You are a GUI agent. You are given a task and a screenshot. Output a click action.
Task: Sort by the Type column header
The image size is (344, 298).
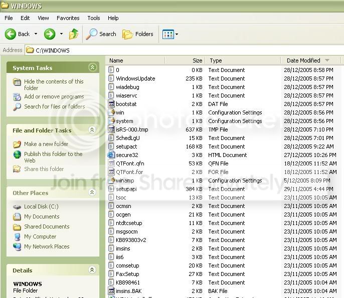pyautogui.click(x=243, y=60)
